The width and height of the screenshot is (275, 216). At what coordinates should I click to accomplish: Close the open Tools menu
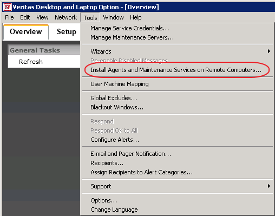tap(90, 18)
